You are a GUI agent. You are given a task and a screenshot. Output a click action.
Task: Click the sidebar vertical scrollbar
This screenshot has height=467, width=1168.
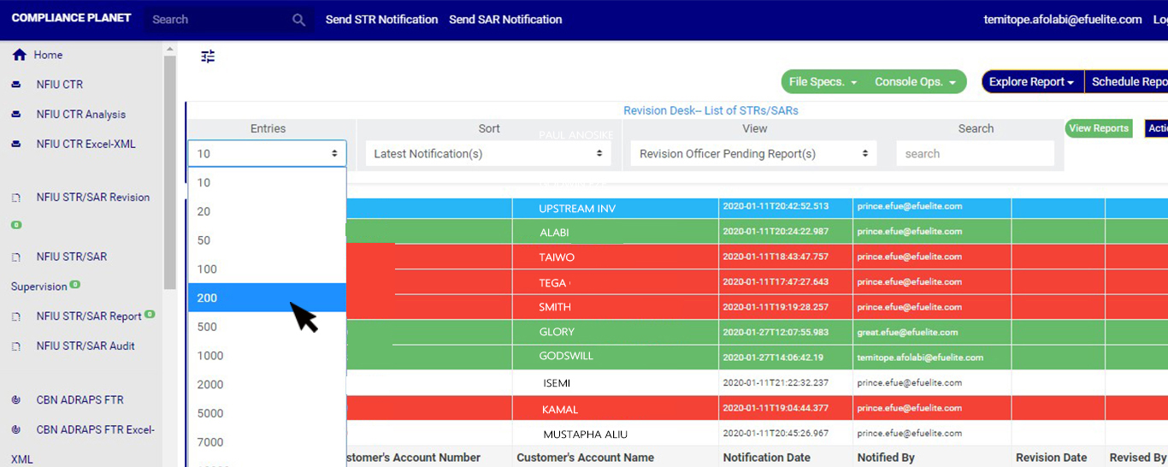[x=169, y=171]
